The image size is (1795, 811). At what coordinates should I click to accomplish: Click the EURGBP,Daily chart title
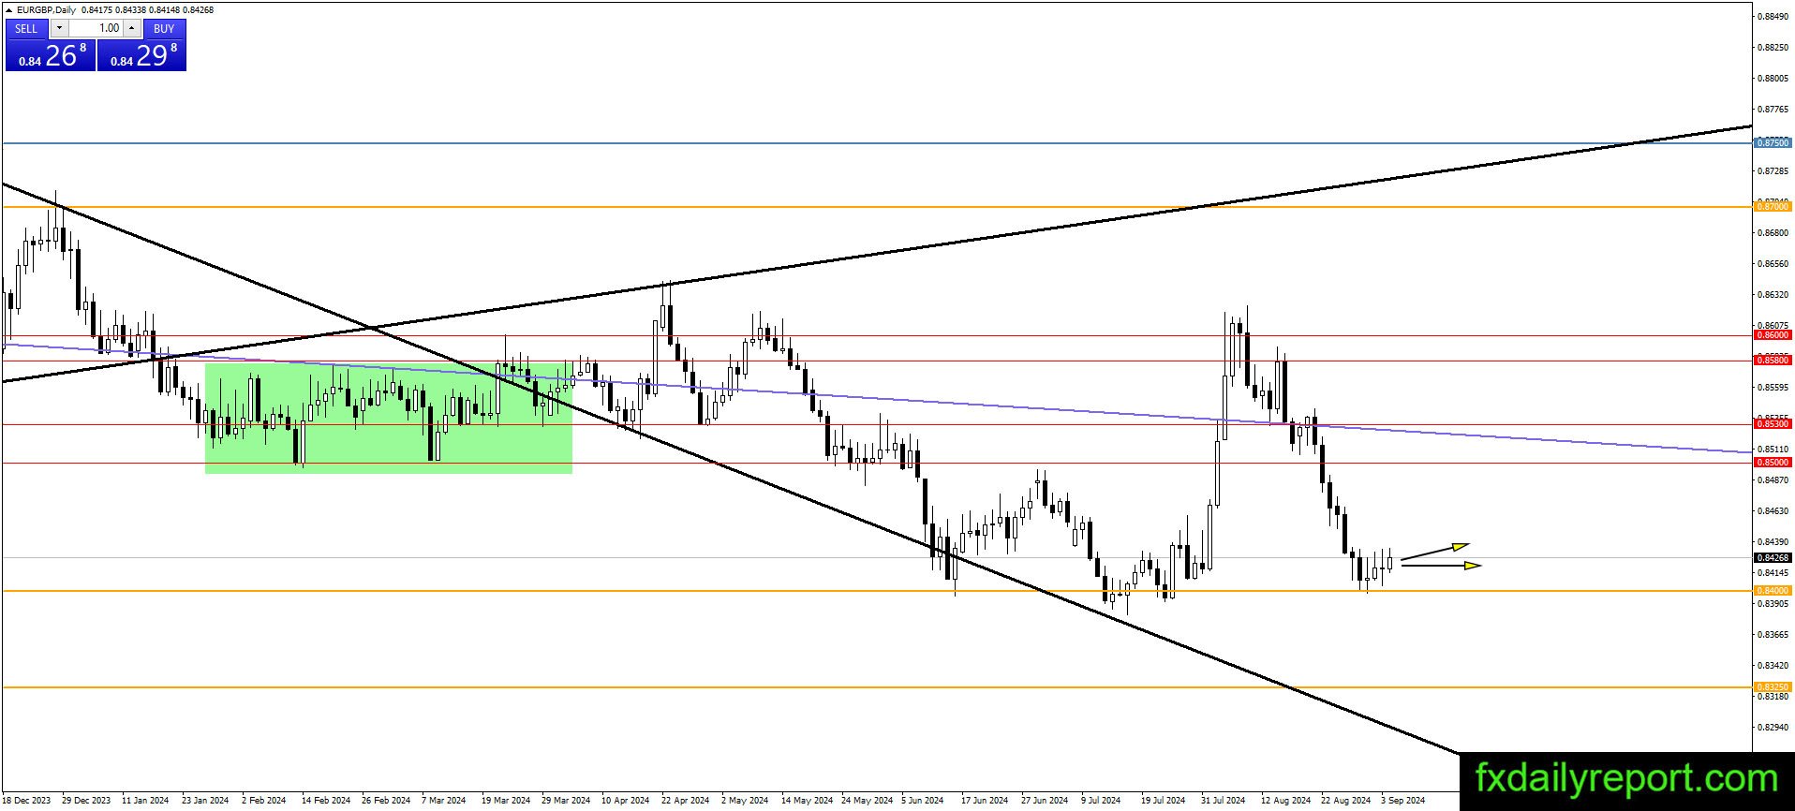coord(48,10)
